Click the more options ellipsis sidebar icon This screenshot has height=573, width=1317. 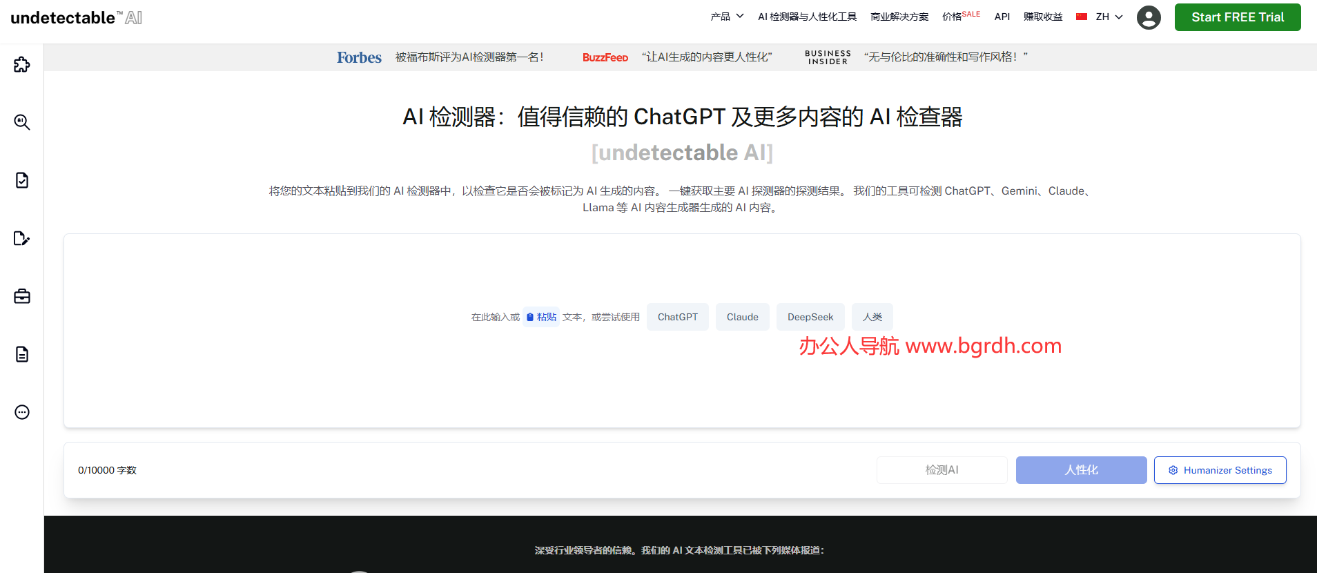(x=22, y=412)
